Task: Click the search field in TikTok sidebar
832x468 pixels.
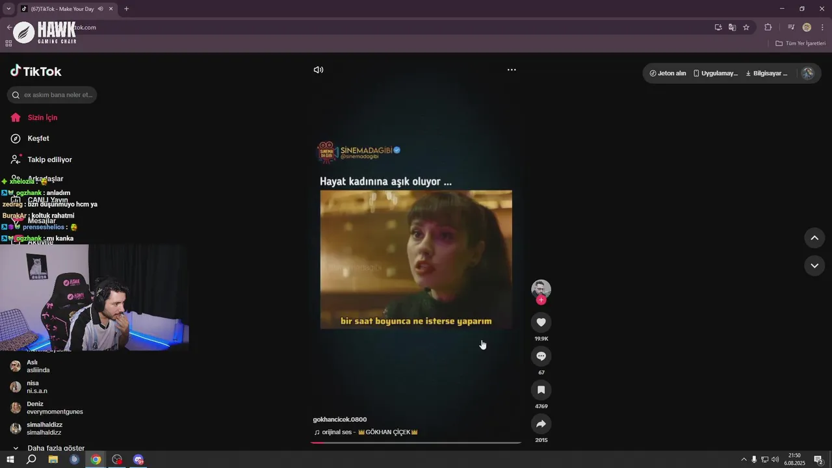Action: [52, 95]
